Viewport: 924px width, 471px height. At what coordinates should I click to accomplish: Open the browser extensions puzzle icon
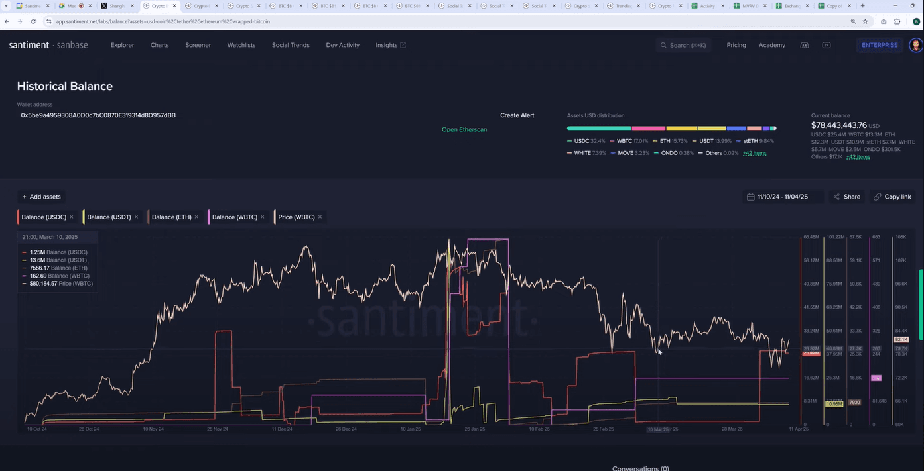[x=897, y=21]
